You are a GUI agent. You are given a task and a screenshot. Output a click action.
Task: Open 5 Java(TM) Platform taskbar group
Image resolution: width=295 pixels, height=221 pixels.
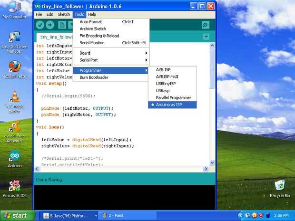(70, 216)
